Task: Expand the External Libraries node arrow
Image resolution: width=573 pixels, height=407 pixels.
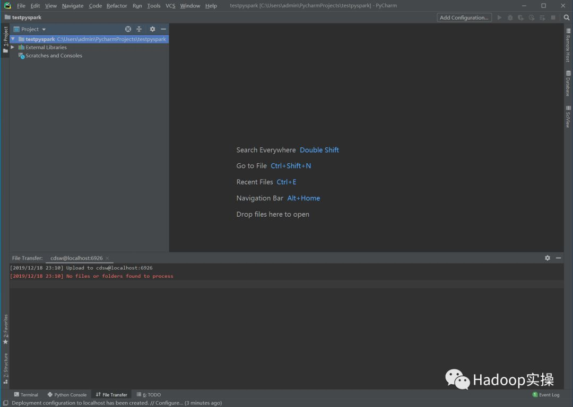Action: pos(13,48)
